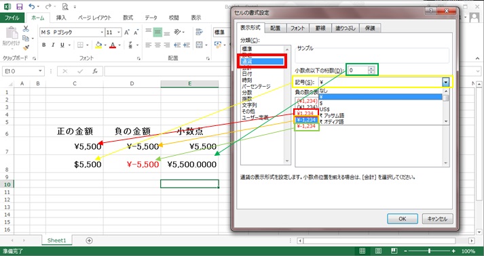This screenshot has width=484, height=256.
Task: Click the decimal places spinner up arrow
Action: pos(371,68)
